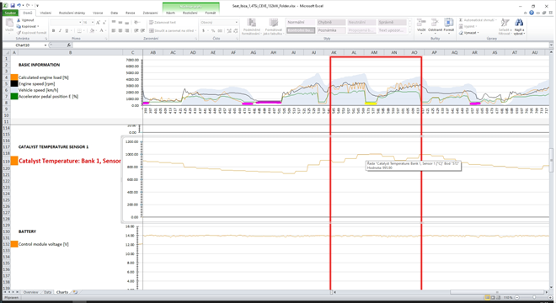This screenshot has height=303, width=556.
Task: Click orange Calculated engine load swatch
Action: point(14,77)
